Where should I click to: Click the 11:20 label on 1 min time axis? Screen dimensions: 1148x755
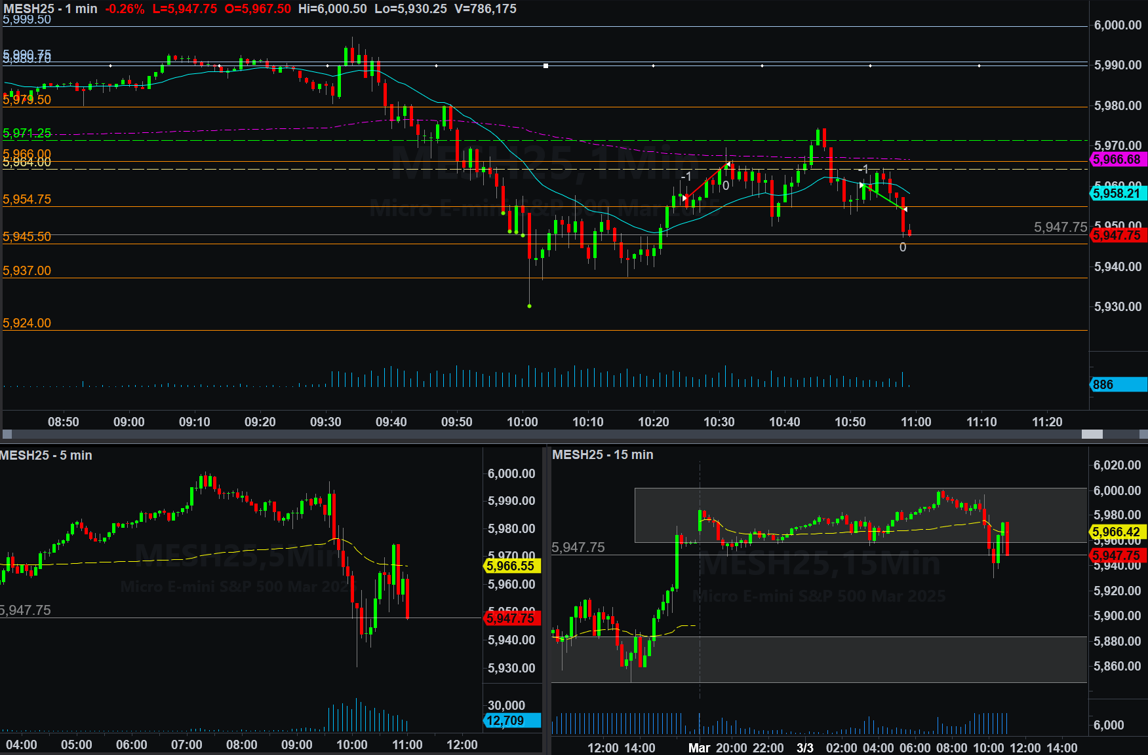(x=1047, y=422)
